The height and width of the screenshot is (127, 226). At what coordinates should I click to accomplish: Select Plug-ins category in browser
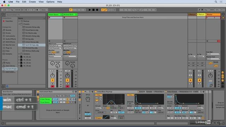[8, 48]
